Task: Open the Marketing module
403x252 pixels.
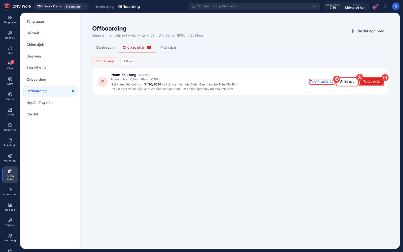Action: click(10, 158)
